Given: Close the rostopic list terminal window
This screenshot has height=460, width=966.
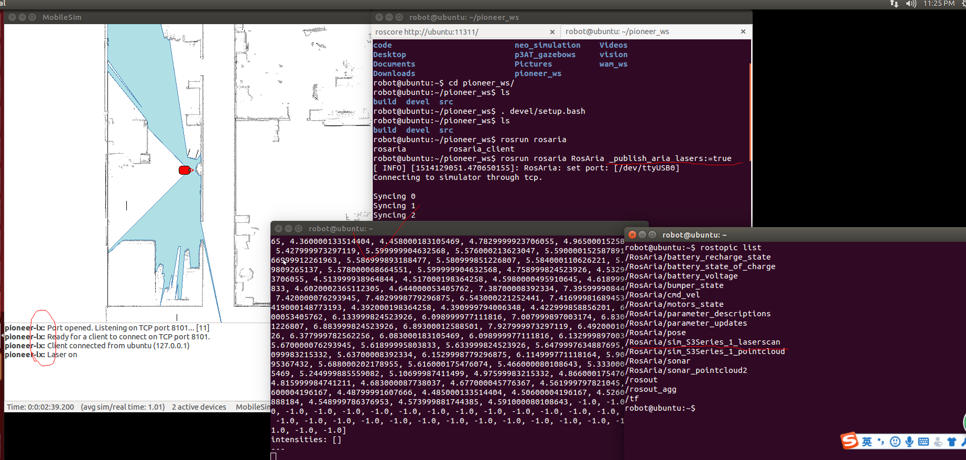Looking at the screenshot, I should coord(632,234).
